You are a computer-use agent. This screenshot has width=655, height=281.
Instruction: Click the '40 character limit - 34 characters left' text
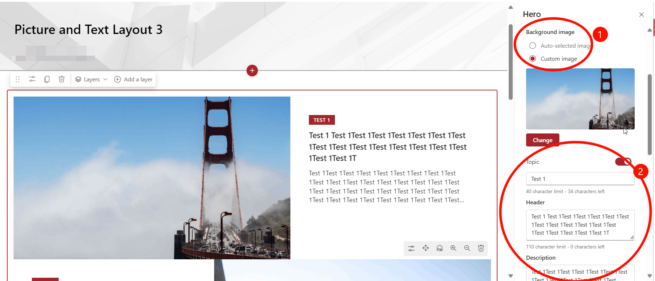coord(565,191)
